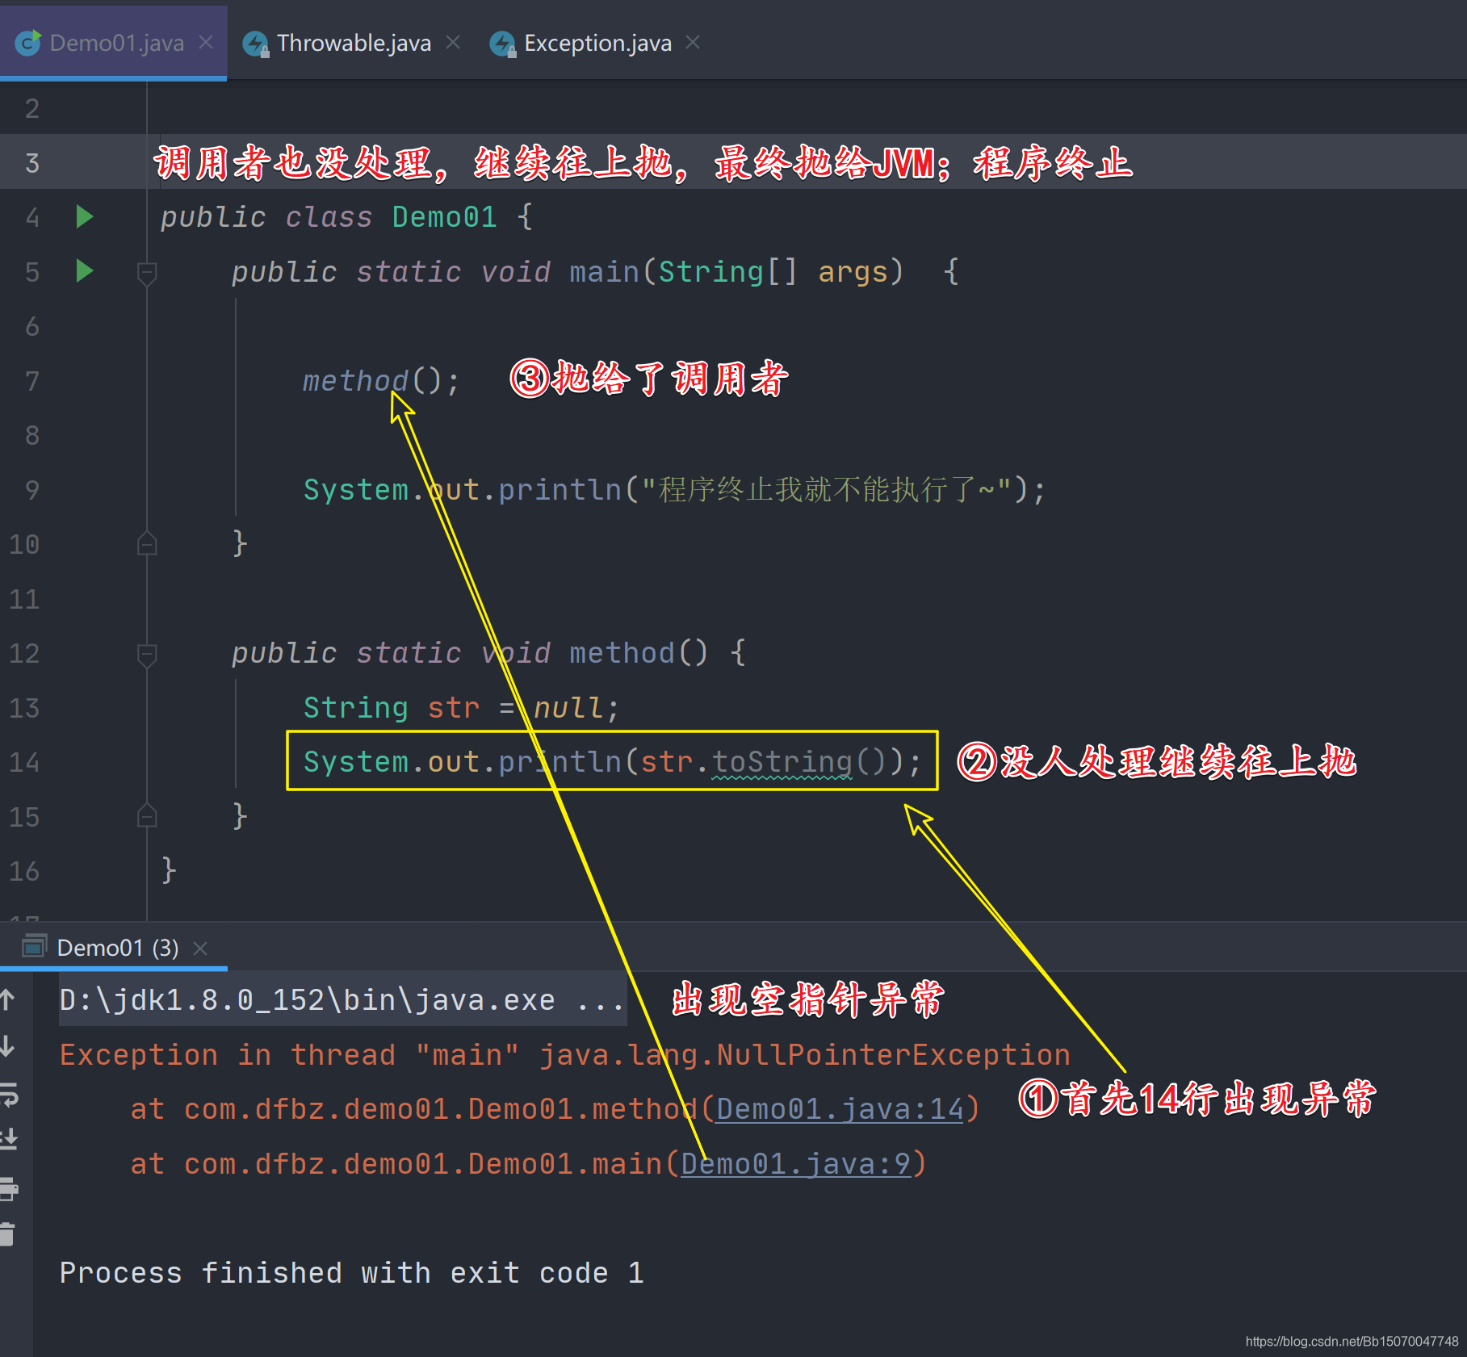Click the print icon in the console toolbar
Image resolution: width=1467 pixels, height=1357 pixels.
click(8, 1188)
